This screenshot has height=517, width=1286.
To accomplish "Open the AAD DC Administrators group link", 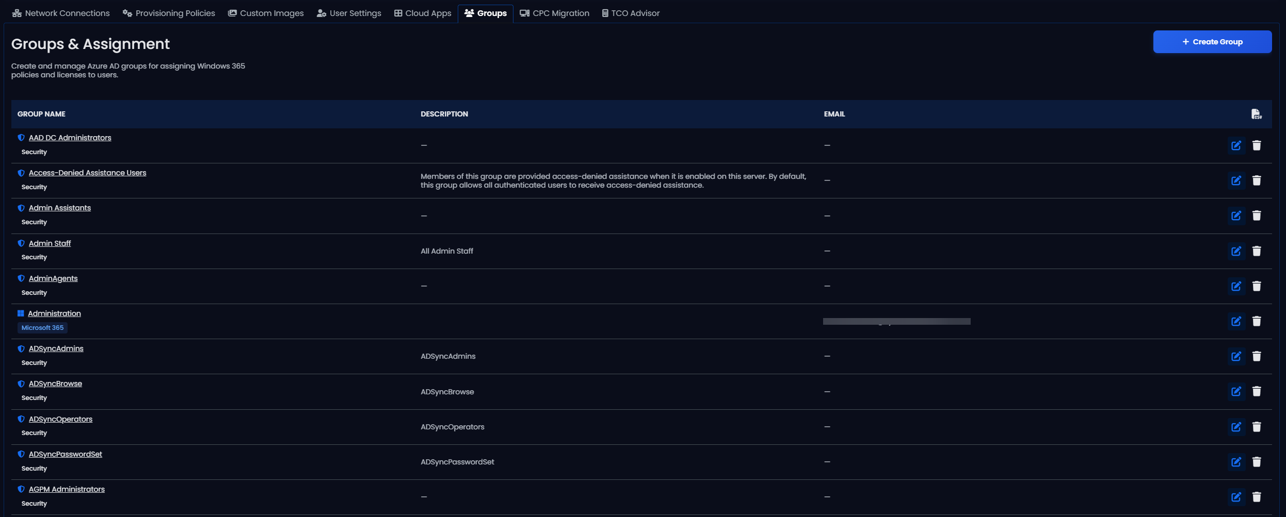I will (x=70, y=138).
